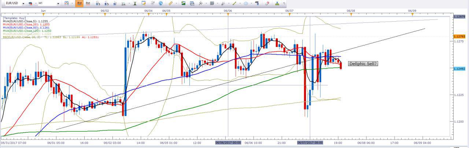Image resolution: width=469 pixels, height=148 pixels.
Task: Toggle Bid price display
Action: point(79,3)
